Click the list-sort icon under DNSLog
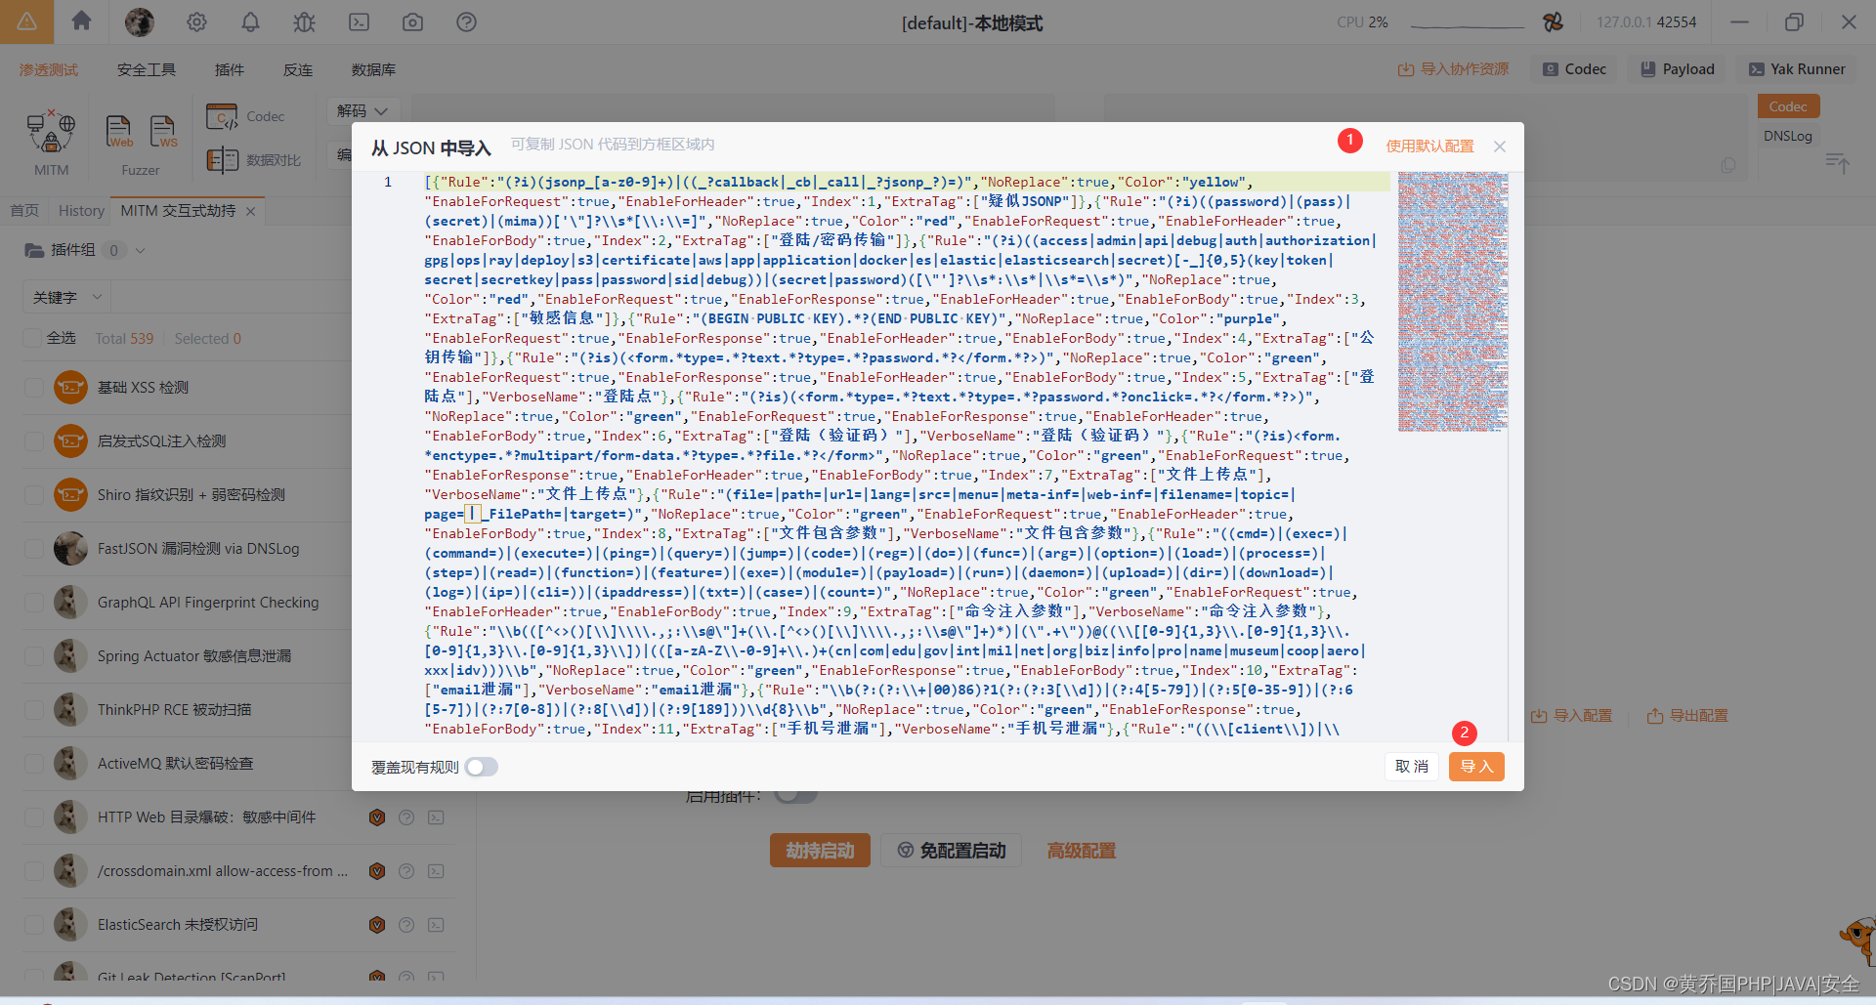Image resolution: width=1876 pixels, height=1005 pixels. tap(1837, 163)
